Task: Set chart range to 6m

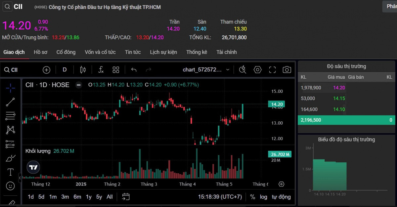Action: [77, 197]
